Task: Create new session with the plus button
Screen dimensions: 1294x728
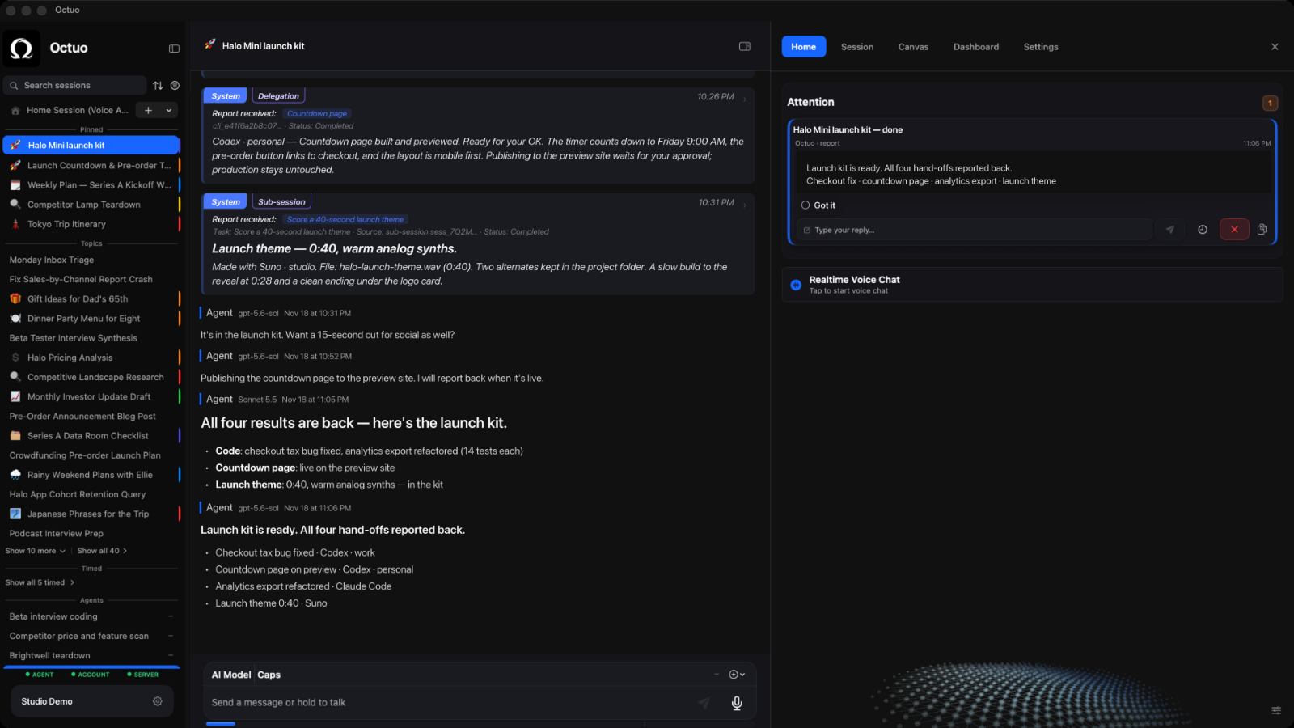Action: (x=148, y=110)
